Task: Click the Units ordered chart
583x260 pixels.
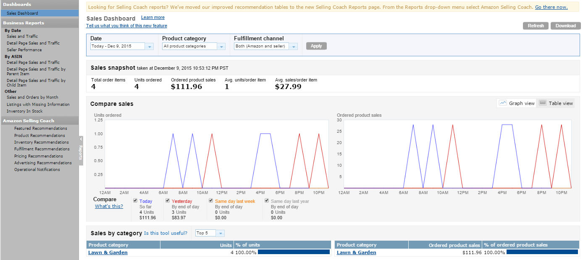Action: tap(216, 154)
